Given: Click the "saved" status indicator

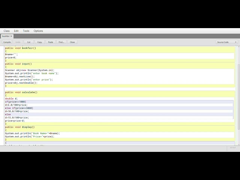Looking at the screenshot, I should pos(232,148).
